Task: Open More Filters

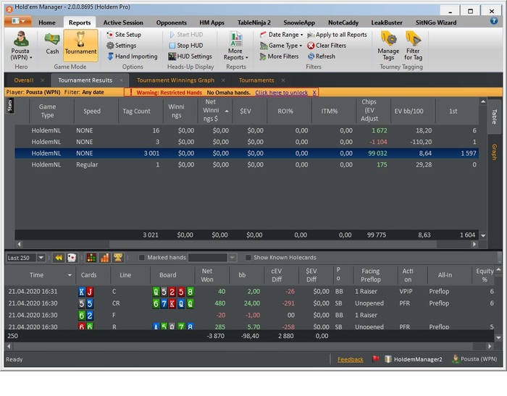Action: pyautogui.click(x=280, y=56)
